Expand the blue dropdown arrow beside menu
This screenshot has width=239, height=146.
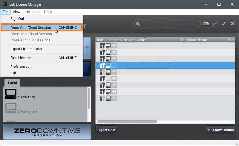tap(87, 48)
